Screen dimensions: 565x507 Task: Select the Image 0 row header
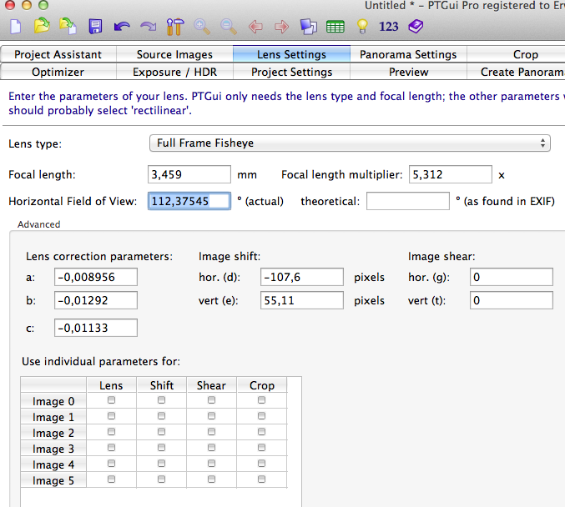coord(53,401)
